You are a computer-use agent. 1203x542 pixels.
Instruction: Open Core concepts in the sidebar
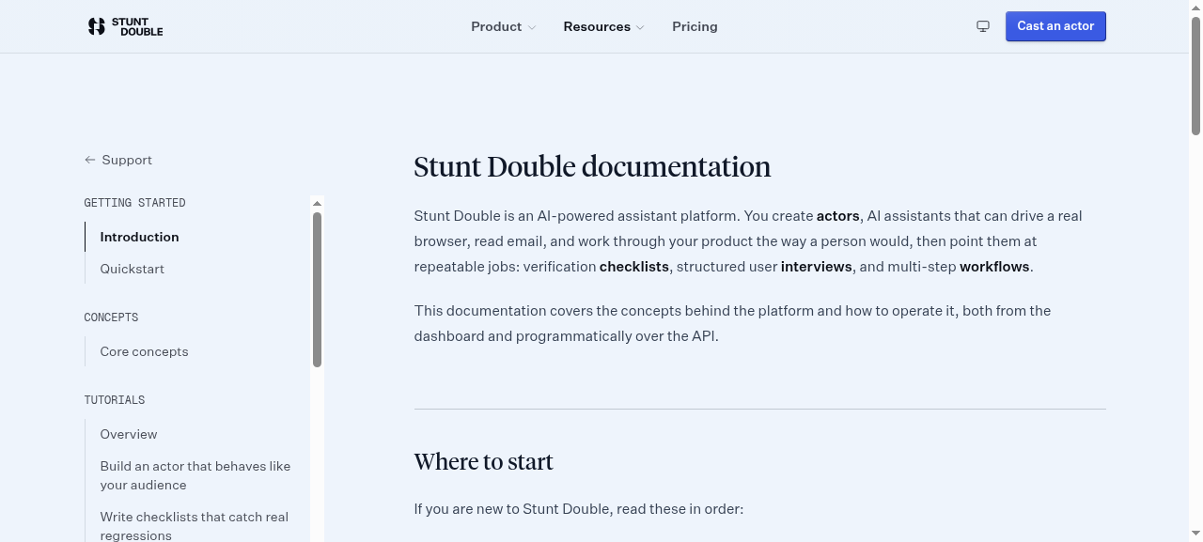coord(144,351)
